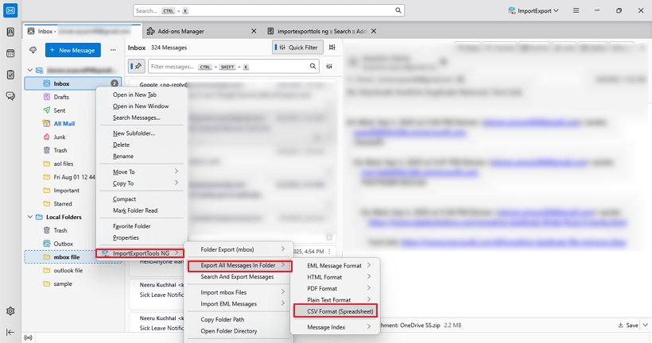Click the search magnifier icon in top bar
The image size is (652, 343).
398,10
